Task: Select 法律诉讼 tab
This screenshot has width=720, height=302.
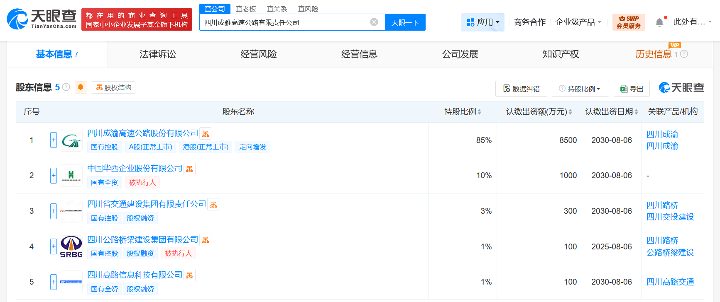Action: tap(158, 54)
